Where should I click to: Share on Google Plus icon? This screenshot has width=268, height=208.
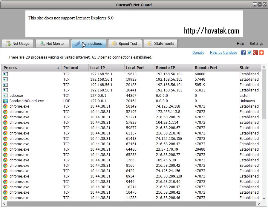click(255, 53)
